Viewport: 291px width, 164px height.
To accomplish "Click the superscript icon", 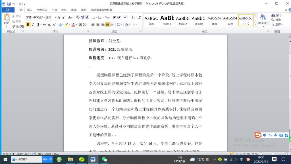I will point(54,25).
